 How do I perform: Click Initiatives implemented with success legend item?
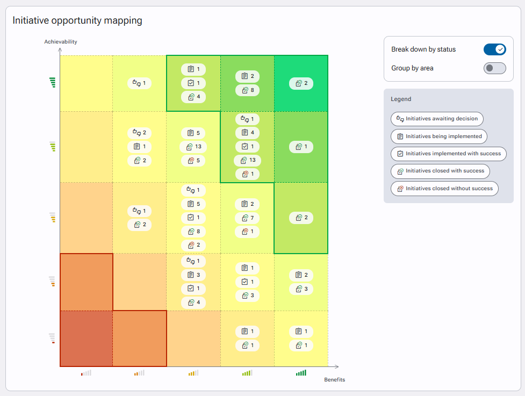tap(448, 154)
